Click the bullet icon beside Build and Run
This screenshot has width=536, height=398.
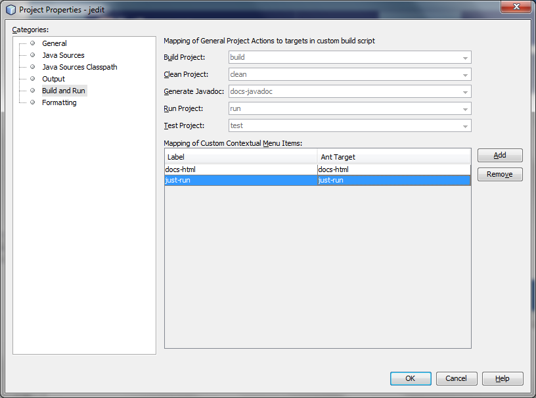coord(32,90)
